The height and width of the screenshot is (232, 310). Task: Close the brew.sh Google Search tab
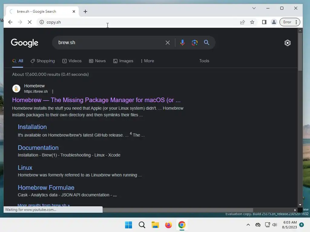(x=74, y=11)
